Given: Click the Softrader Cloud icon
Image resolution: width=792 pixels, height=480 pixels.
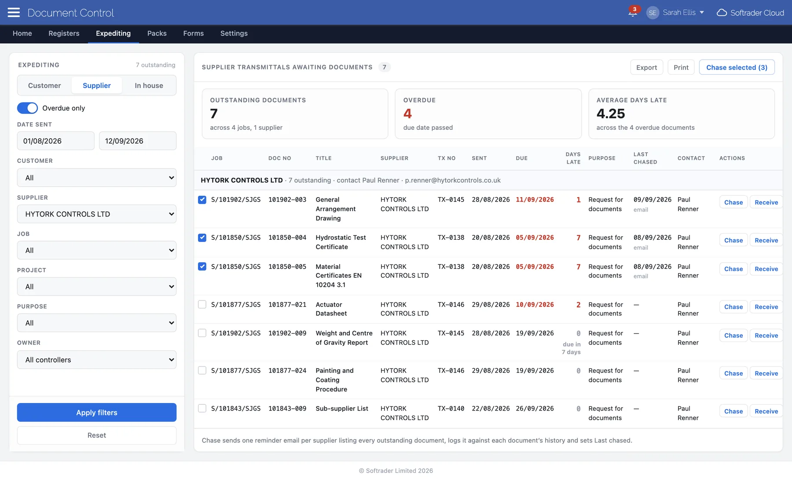Looking at the screenshot, I should click(x=722, y=13).
